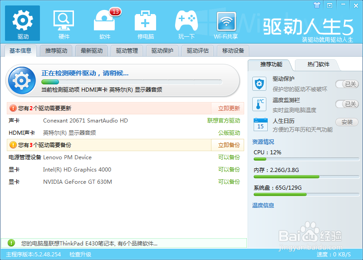Click 联想官方驱动 link for 声卡

tap(224, 121)
